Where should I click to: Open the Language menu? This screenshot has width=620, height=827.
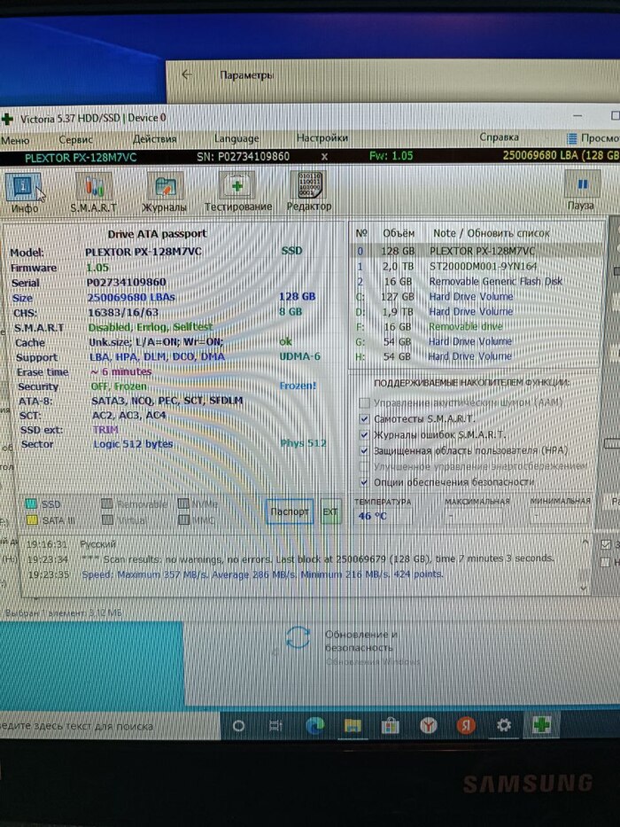coord(236,138)
